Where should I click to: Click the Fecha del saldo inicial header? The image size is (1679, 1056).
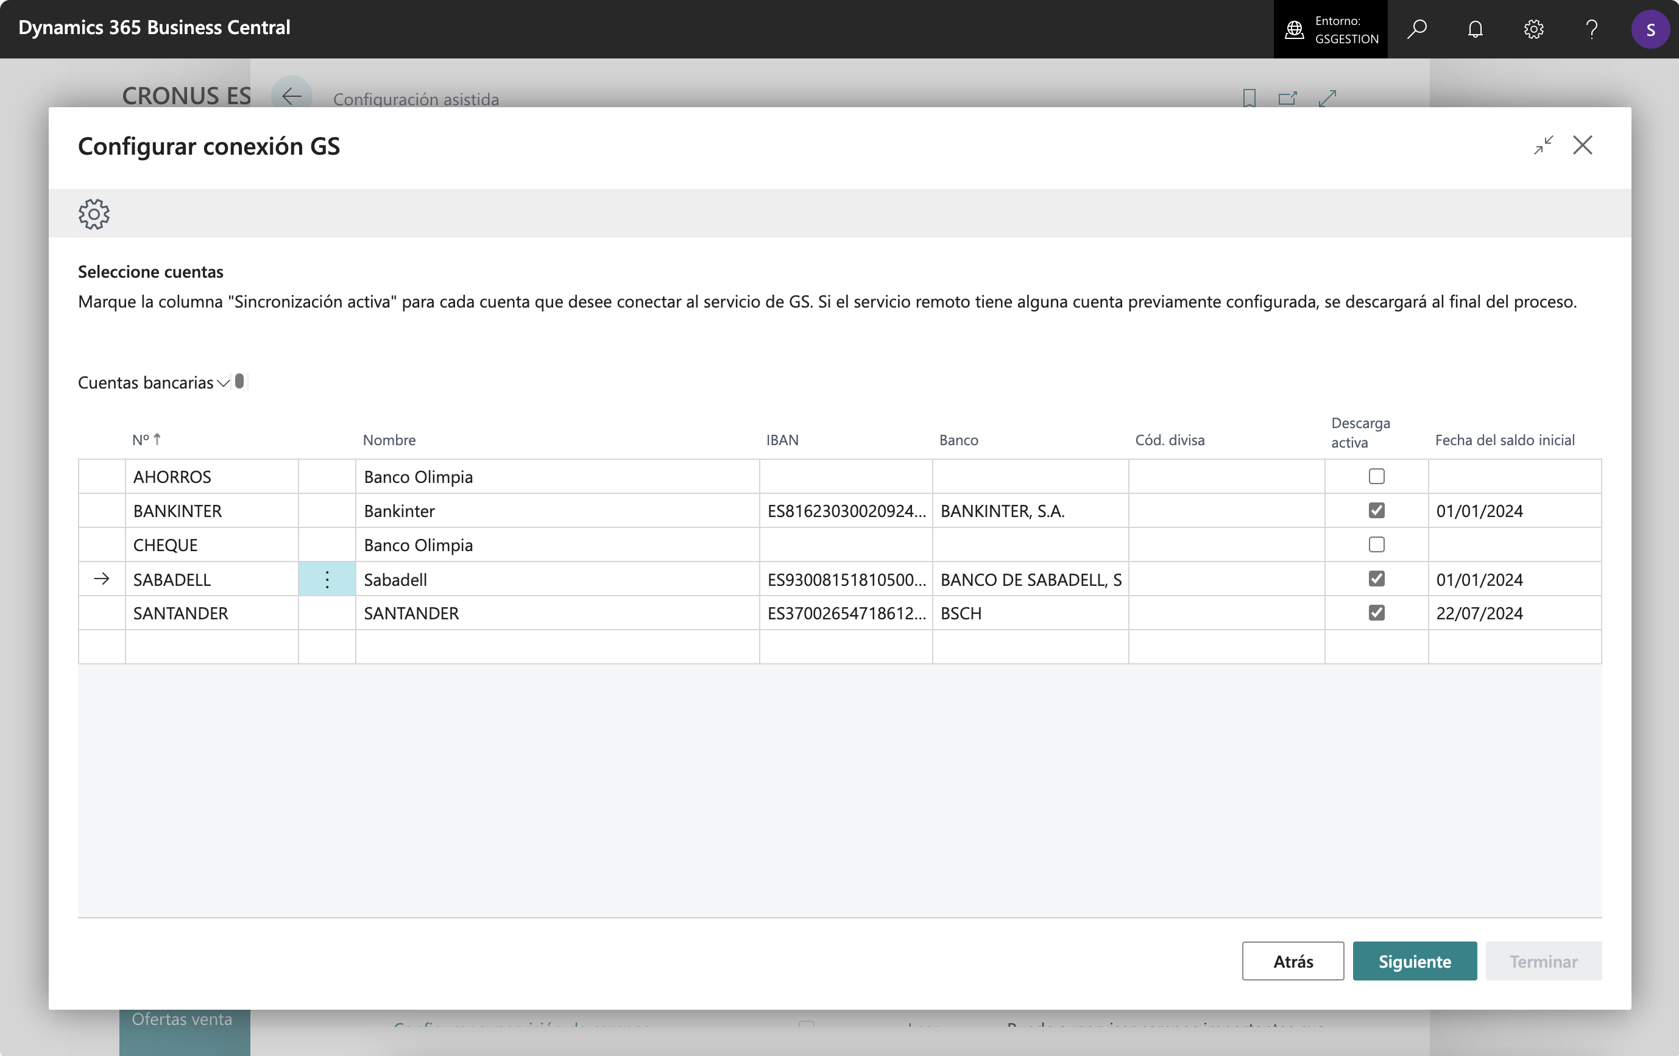click(x=1505, y=440)
